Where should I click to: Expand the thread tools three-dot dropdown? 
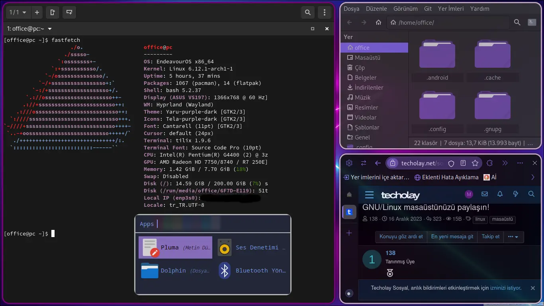(513, 237)
